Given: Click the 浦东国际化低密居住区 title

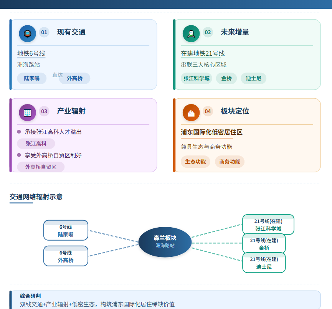Looking at the screenshot, I should click(x=211, y=132).
